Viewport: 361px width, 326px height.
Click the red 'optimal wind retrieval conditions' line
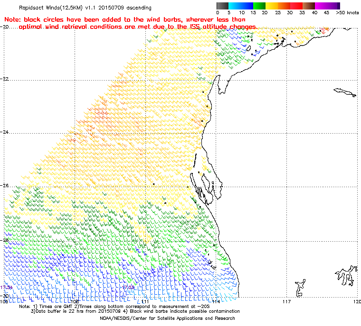coord(137,27)
